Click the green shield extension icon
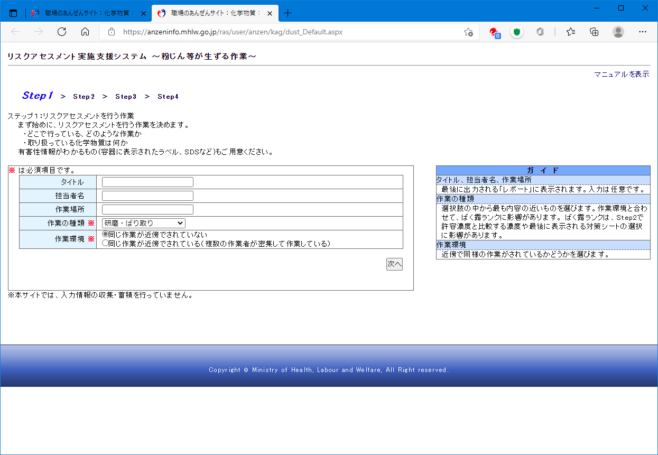658x455 pixels. [x=516, y=32]
